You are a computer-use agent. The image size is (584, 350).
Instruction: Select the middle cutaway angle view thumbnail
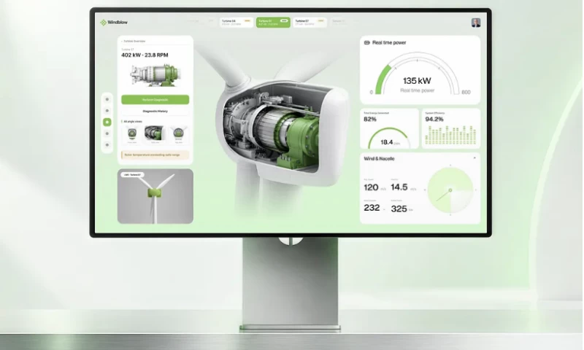tap(155, 135)
